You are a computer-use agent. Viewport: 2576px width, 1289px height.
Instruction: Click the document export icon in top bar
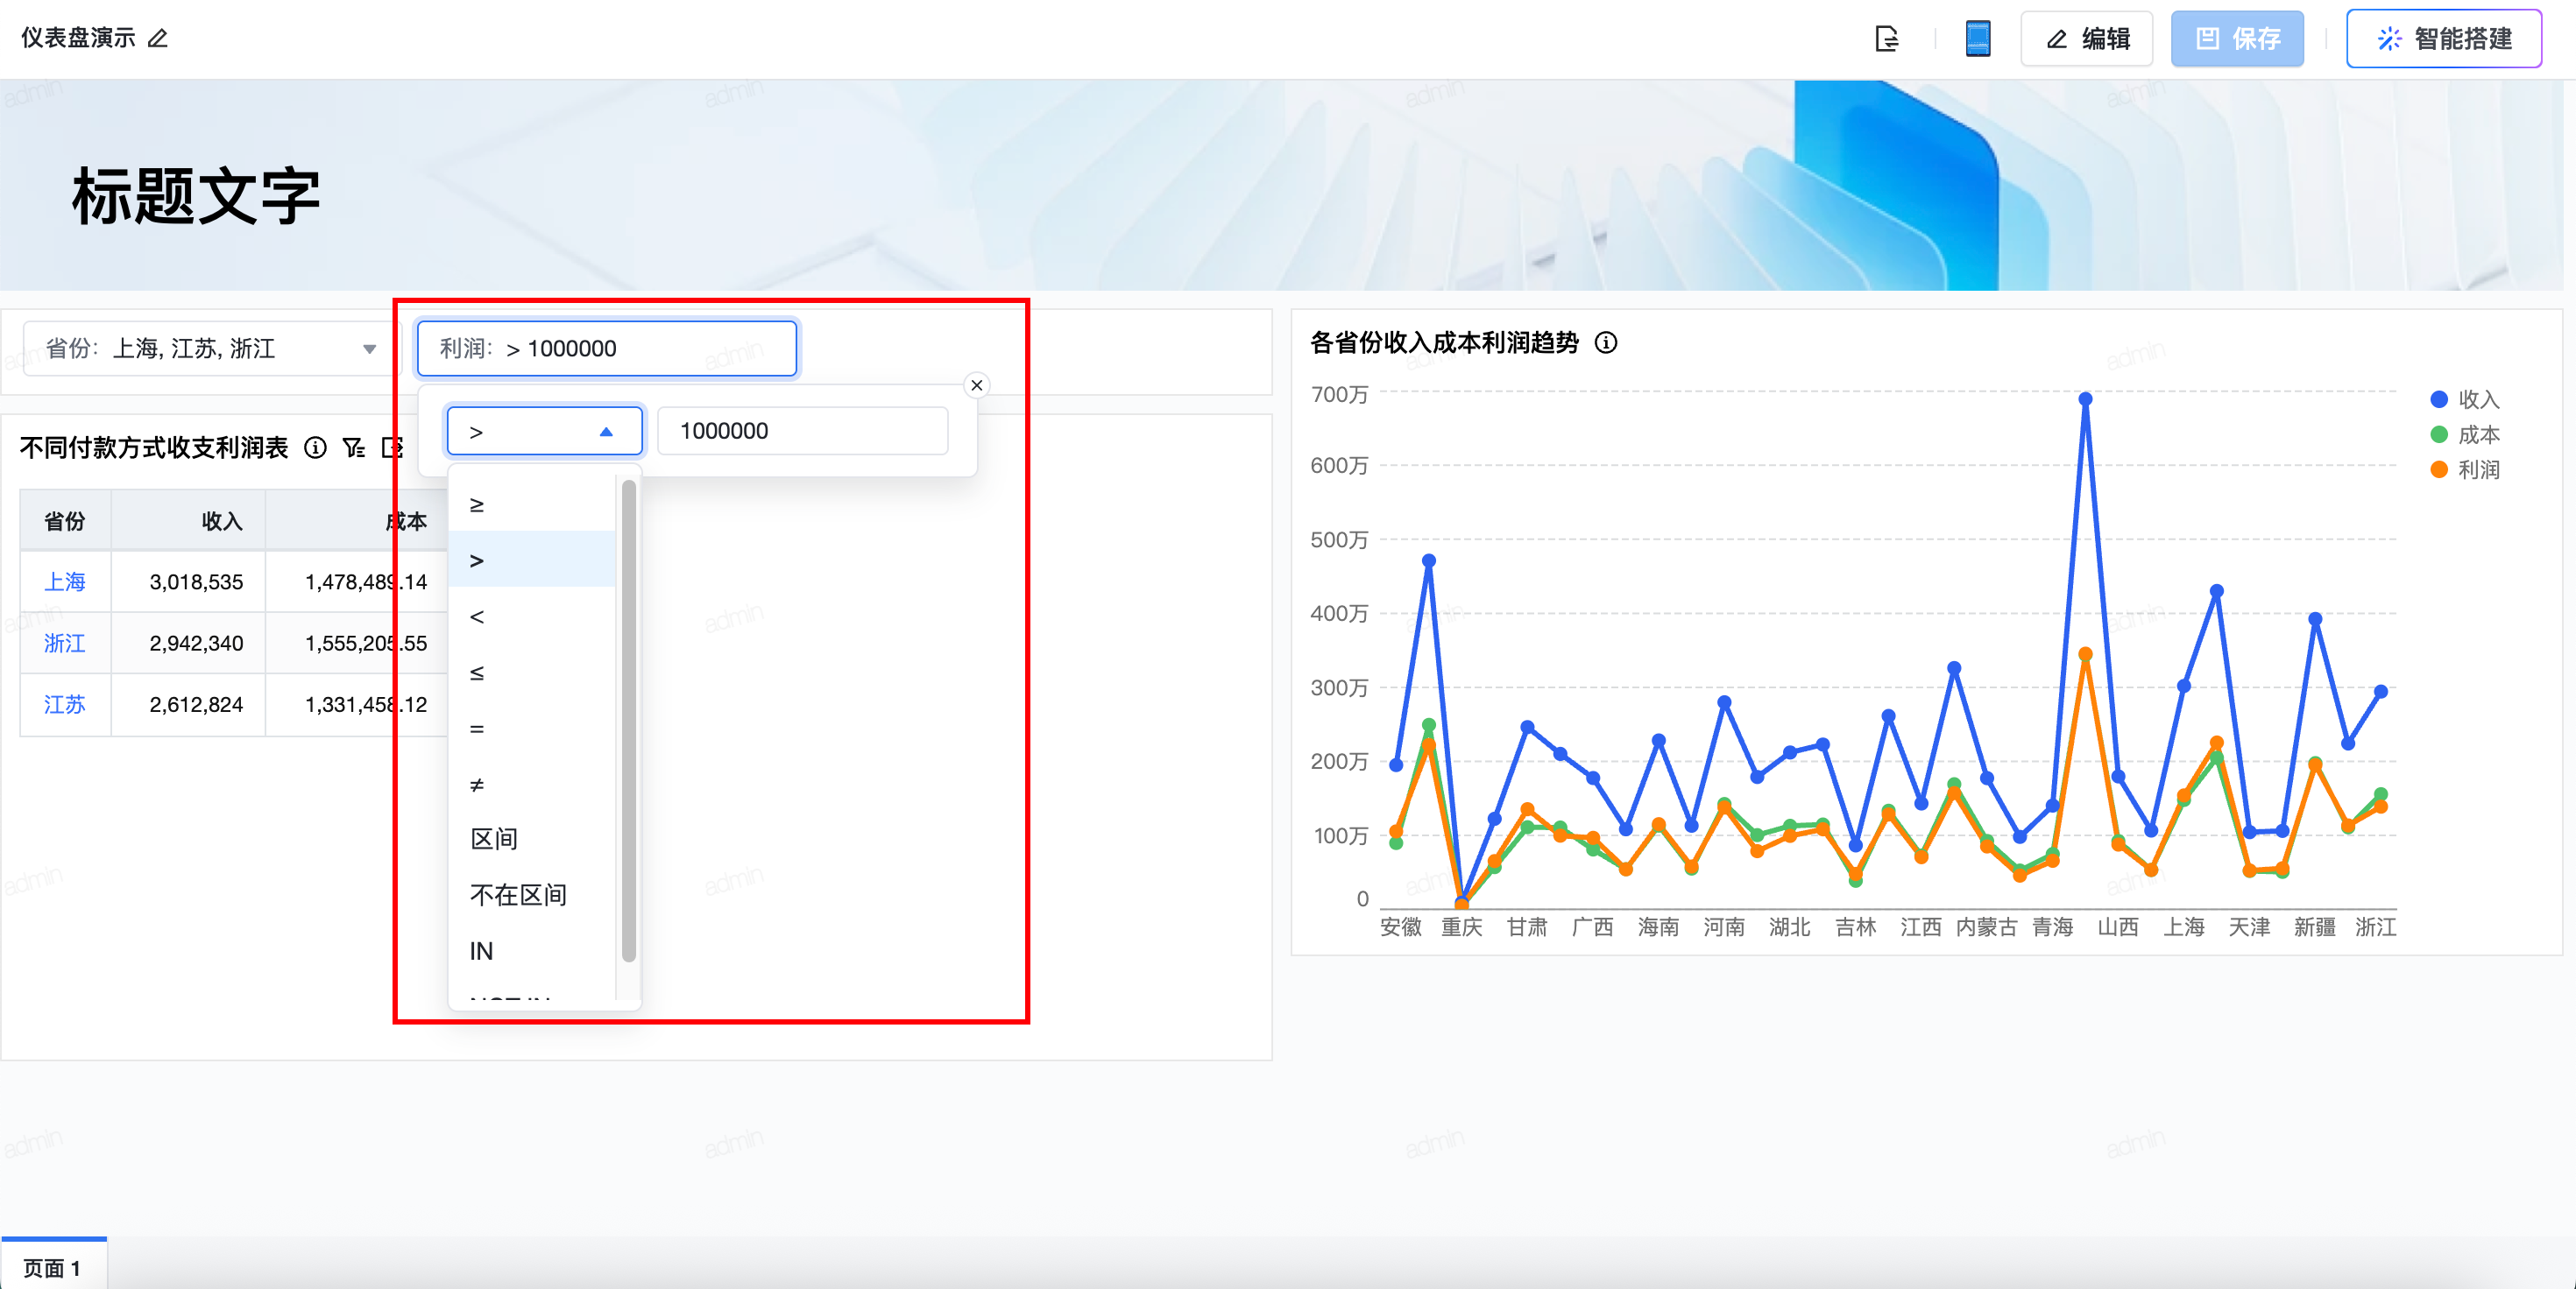click(x=1886, y=39)
